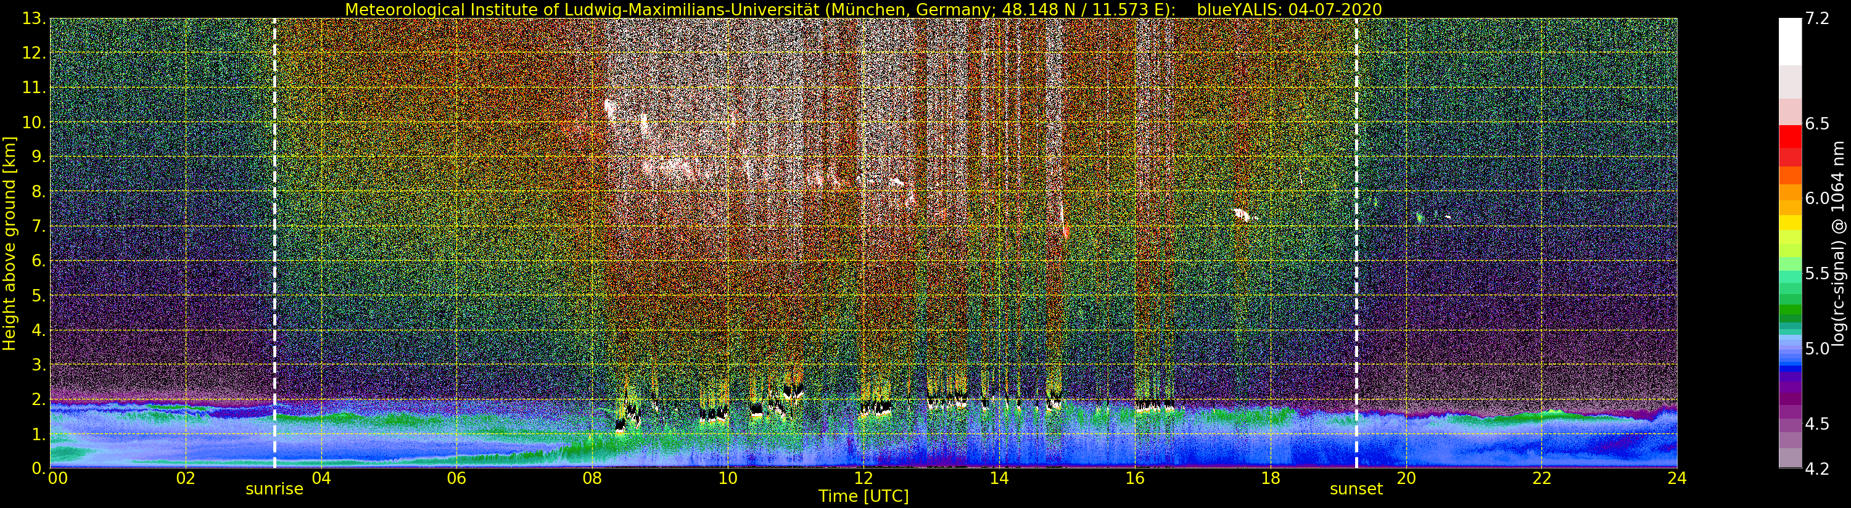The height and width of the screenshot is (508, 1851).
Task: Click the time axis tick '18'
Action: click(x=1271, y=478)
